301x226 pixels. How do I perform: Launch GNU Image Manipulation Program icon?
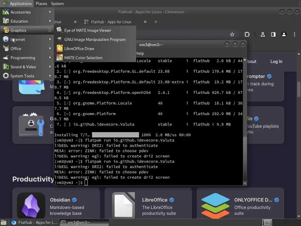(x=59, y=39)
